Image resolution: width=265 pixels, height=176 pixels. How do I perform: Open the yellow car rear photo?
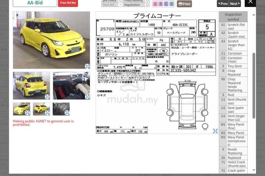[x=31, y=86]
